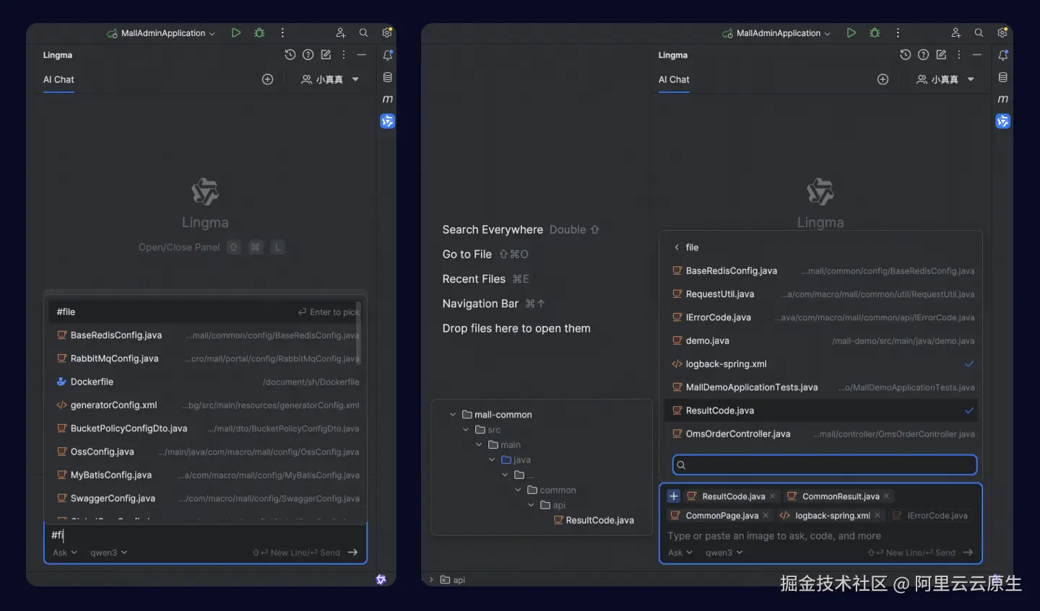This screenshot has width=1040, height=611.
Task: Deselect logback-spring.xml in the file picker
Action: [969, 364]
